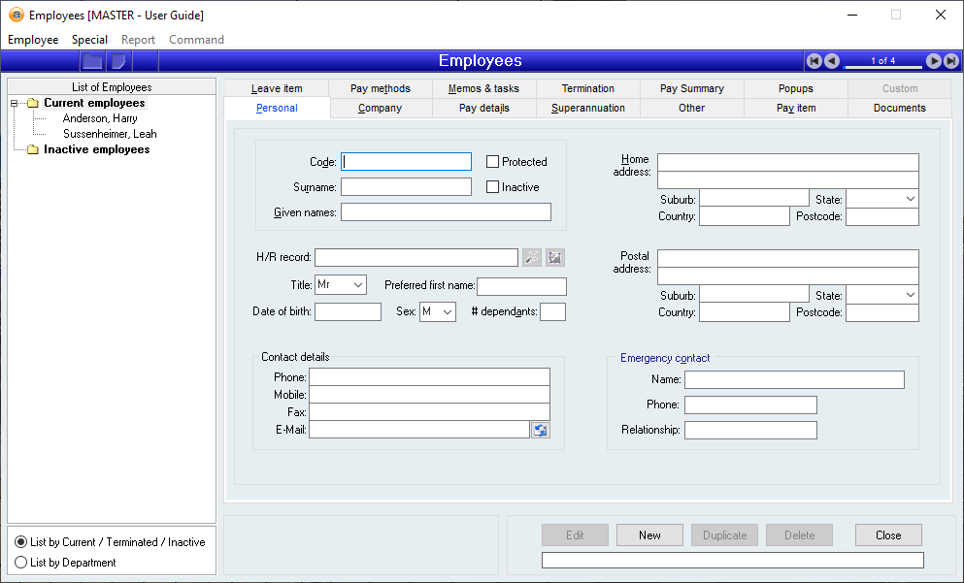Click the icon beside the E-Mail field

tap(540, 430)
